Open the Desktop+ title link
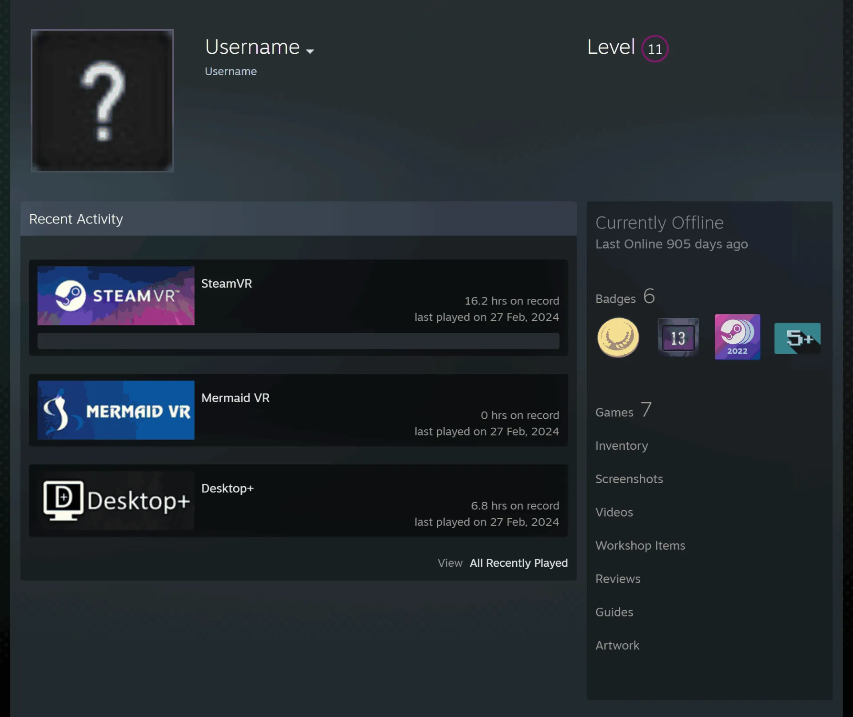 coord(227,489)
